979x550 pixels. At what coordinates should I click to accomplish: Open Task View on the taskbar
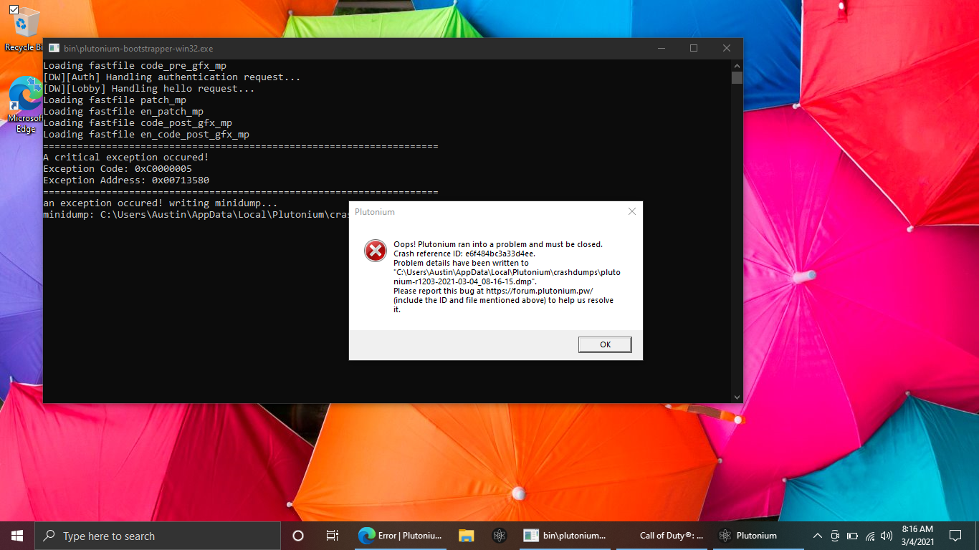[333, 536]
